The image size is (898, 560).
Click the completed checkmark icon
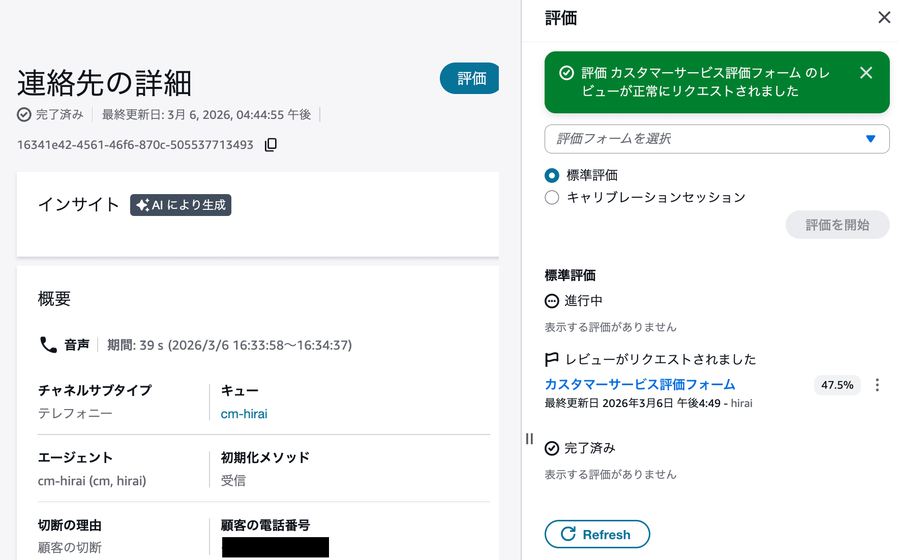coord(551,448)
